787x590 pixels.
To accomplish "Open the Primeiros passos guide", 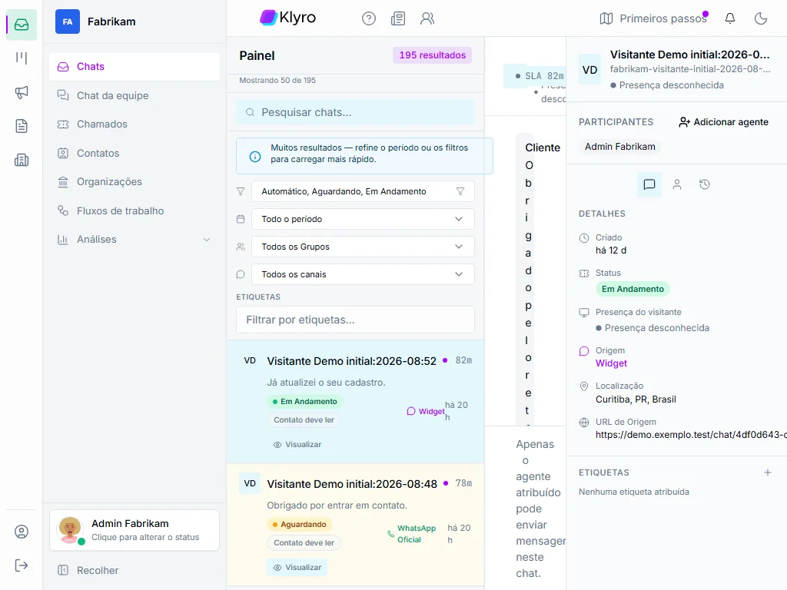I will pos(653,18).
